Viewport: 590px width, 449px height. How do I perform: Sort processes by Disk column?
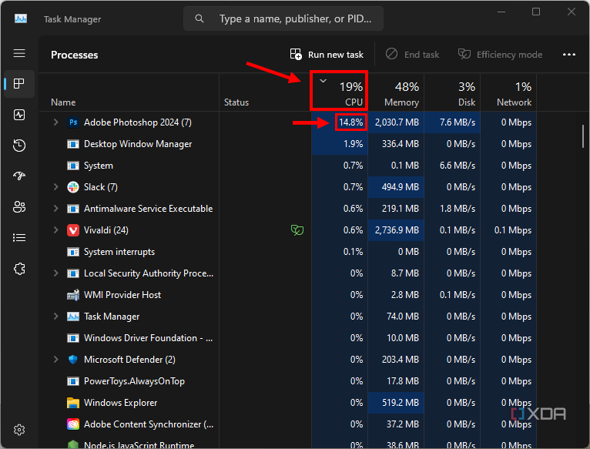[452, 92]
